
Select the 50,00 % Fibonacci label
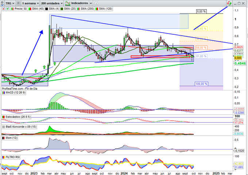201,48
